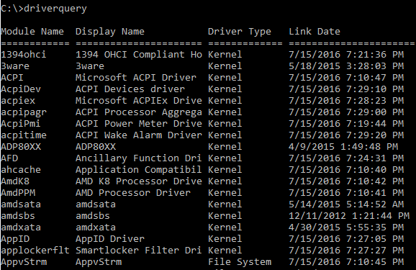Click 'ACPI Processor Aggrega' display name

click(x=139, y=112)
